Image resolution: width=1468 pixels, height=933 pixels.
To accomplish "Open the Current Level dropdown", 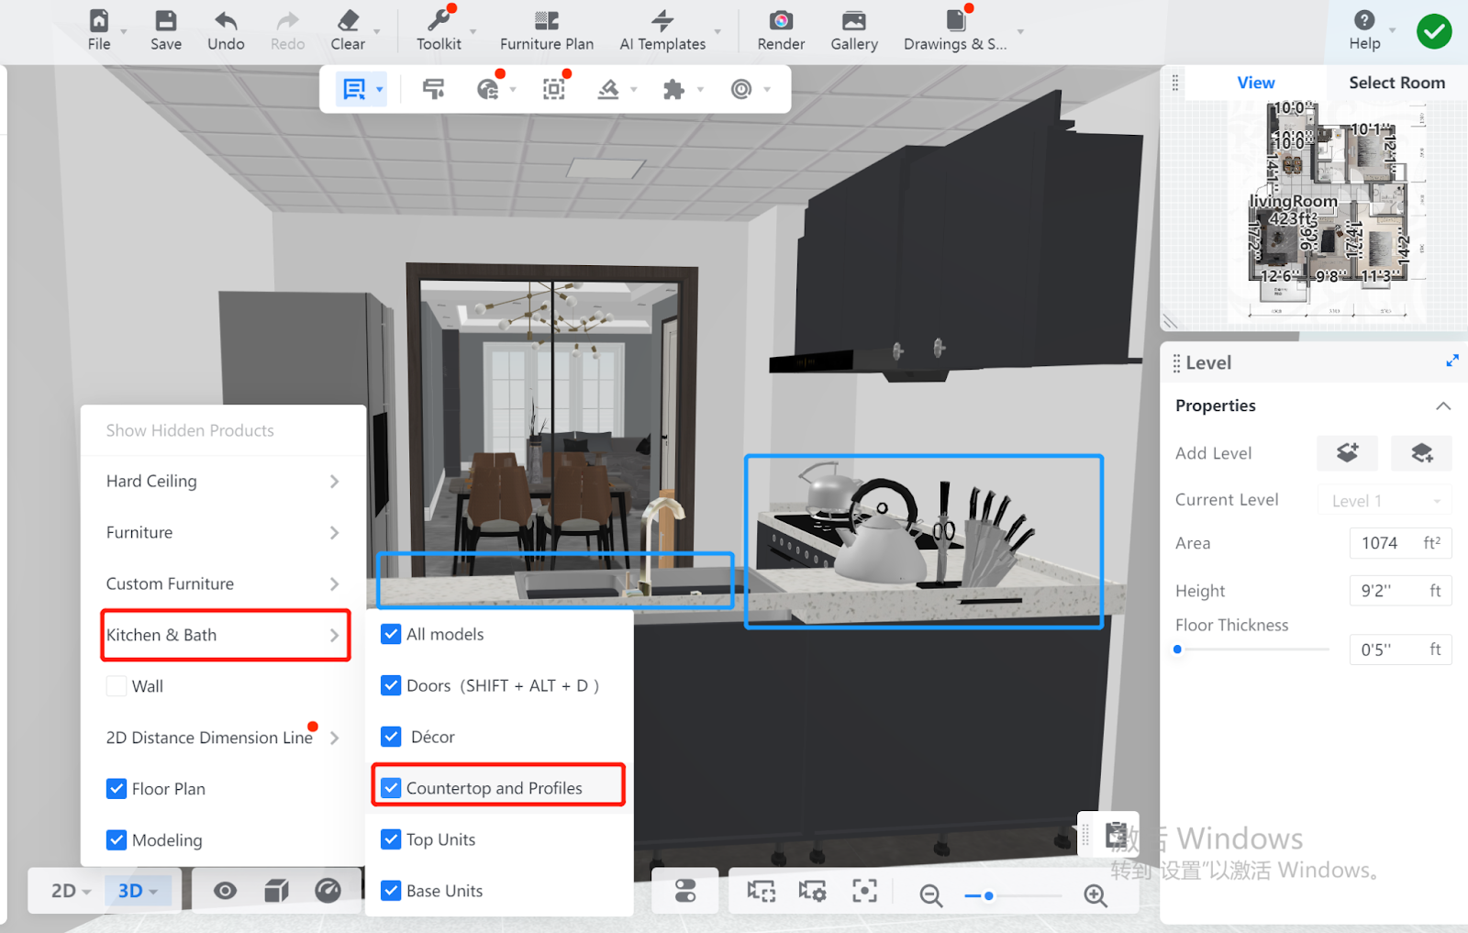I will coord(1385,501).
